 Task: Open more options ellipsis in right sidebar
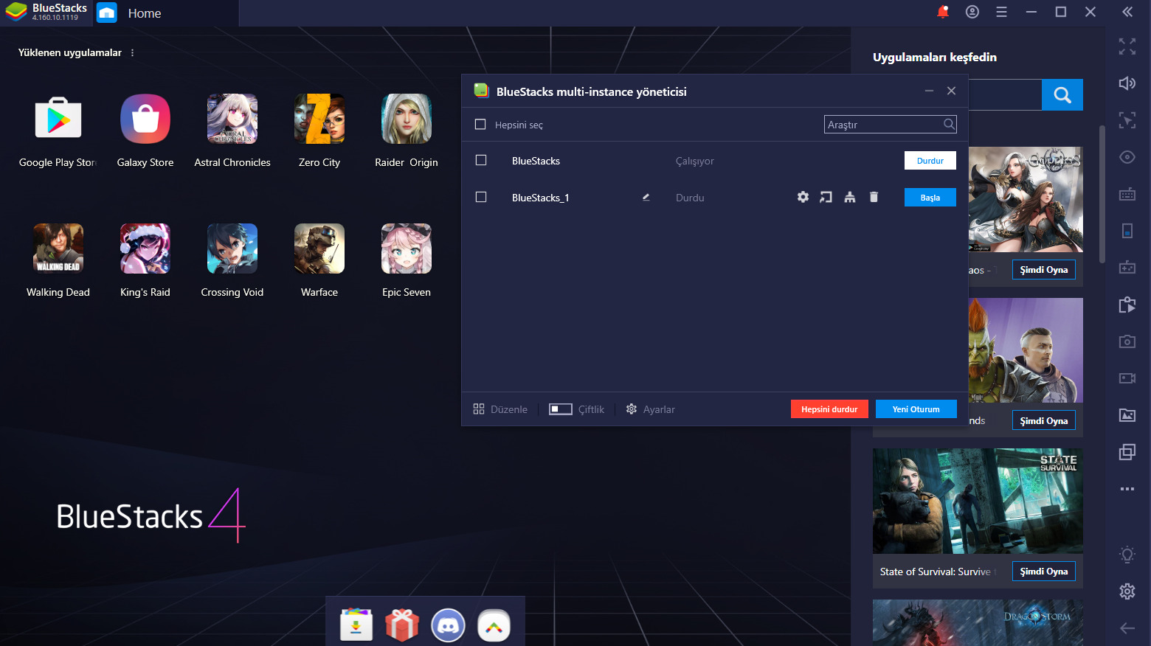click(1127, 489)
